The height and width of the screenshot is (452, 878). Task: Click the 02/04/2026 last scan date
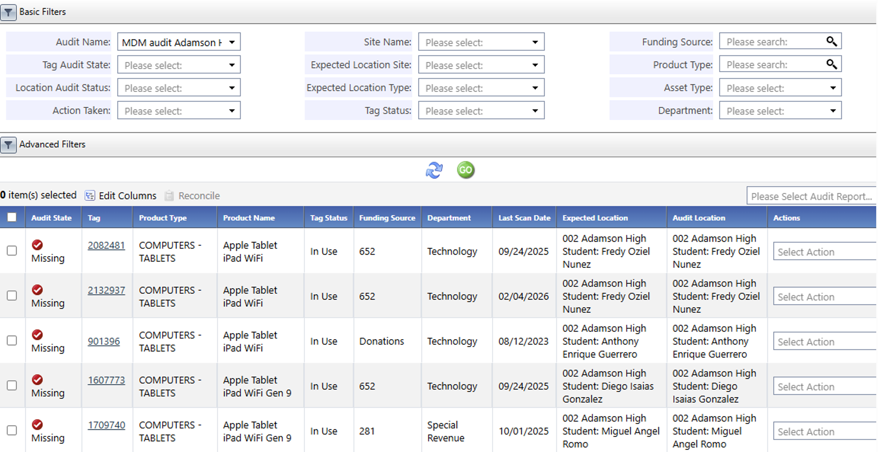coord(524,296)
